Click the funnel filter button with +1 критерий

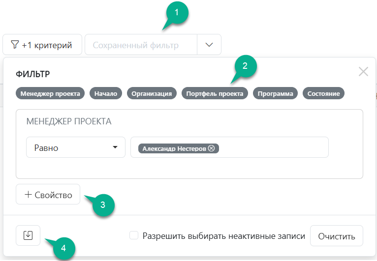pos(41,45)
